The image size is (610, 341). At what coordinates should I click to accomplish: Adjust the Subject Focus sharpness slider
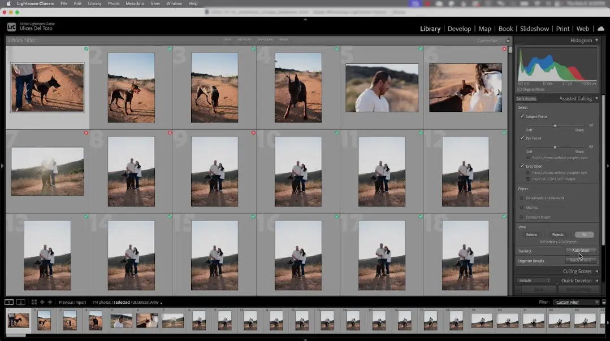pyautogui.click(x=555, y=125)
